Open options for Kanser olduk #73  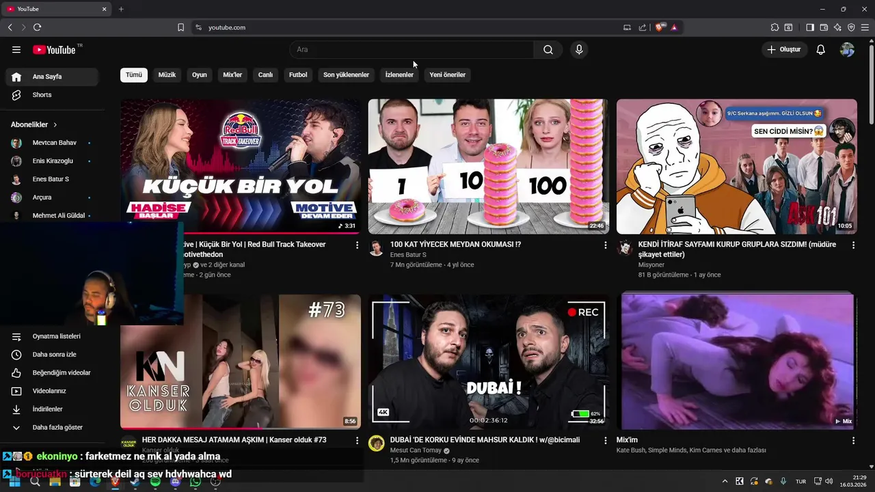(x=357, y=441)
